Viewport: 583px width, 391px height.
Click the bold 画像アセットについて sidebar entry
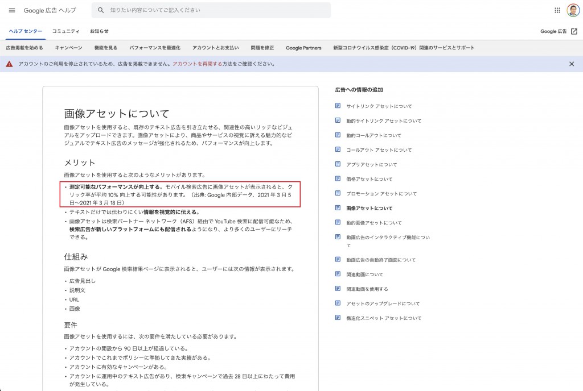369,208
